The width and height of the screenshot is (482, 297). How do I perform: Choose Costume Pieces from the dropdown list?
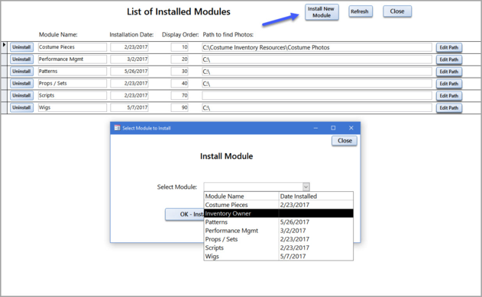click(279, 205)
